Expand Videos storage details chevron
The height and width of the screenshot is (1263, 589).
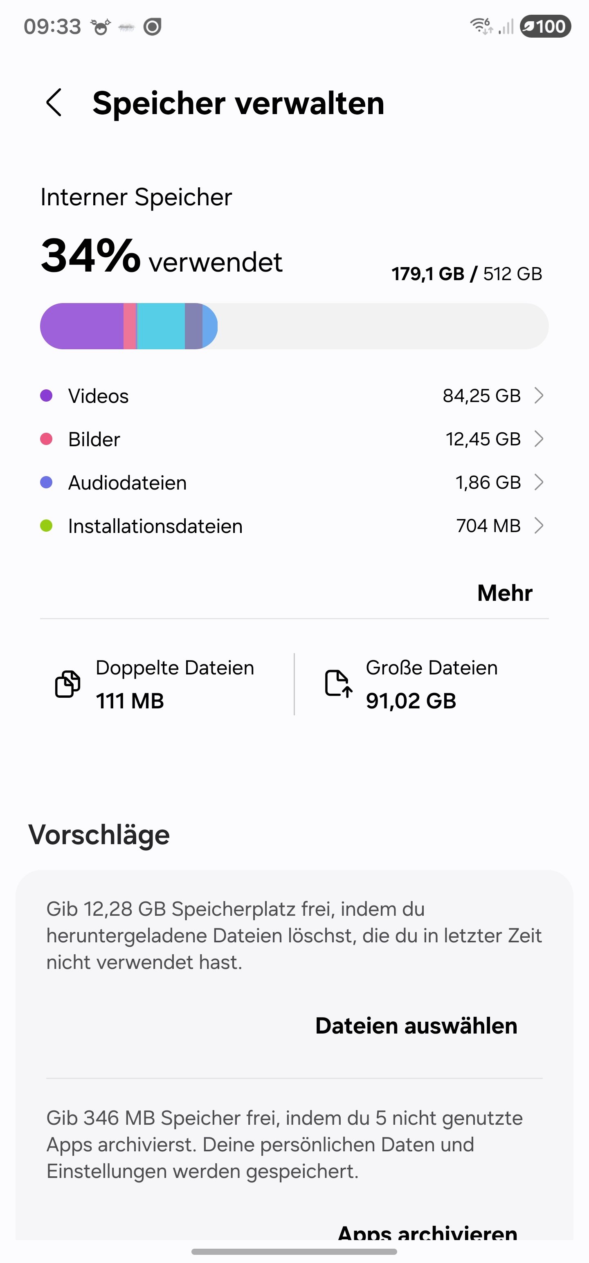539,396
